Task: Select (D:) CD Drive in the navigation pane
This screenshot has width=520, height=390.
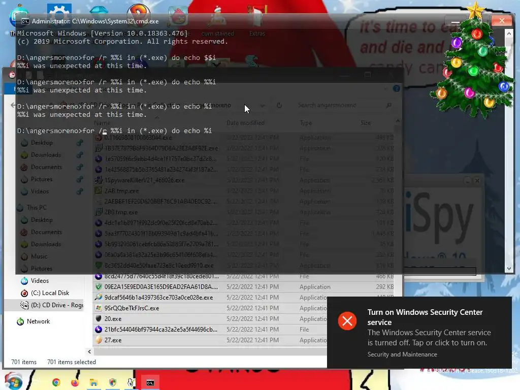Action: [57, 305]
